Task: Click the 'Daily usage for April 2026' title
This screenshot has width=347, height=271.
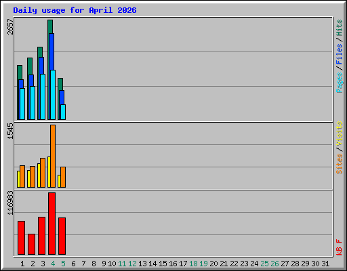Action: tap(75, 10)
